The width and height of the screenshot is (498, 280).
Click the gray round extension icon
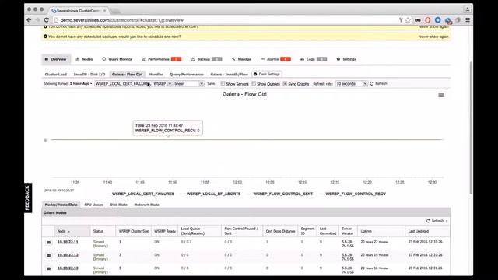[x=458, y=20]
